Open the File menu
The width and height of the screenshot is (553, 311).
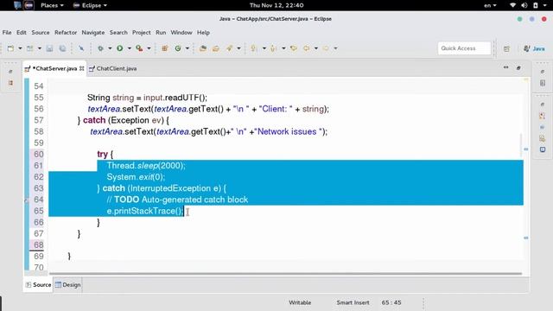[x=7, y=33]
